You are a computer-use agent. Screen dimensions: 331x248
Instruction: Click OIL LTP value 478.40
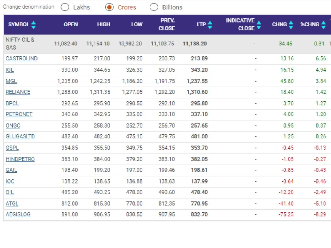tap(199, 192)
